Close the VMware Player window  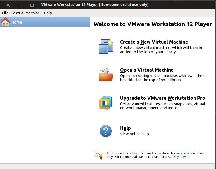coord(8,5)
